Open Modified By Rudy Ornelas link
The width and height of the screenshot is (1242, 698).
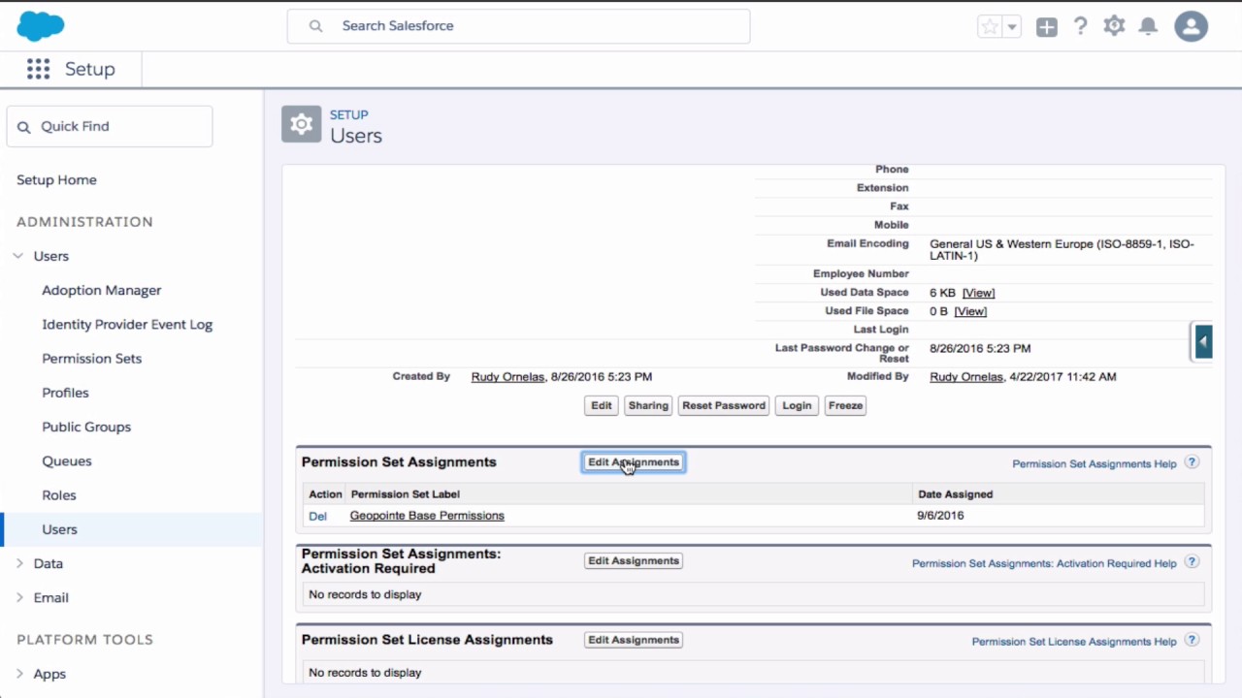click(x=966, y=376)
